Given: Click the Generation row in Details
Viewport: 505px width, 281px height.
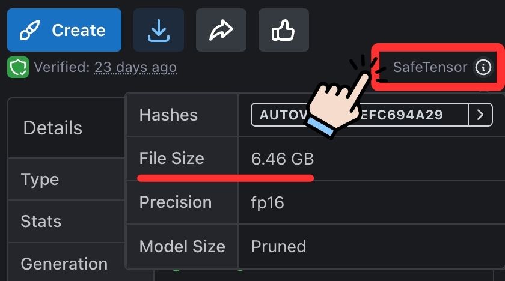Looking at the screenshot, I should 64,264.
